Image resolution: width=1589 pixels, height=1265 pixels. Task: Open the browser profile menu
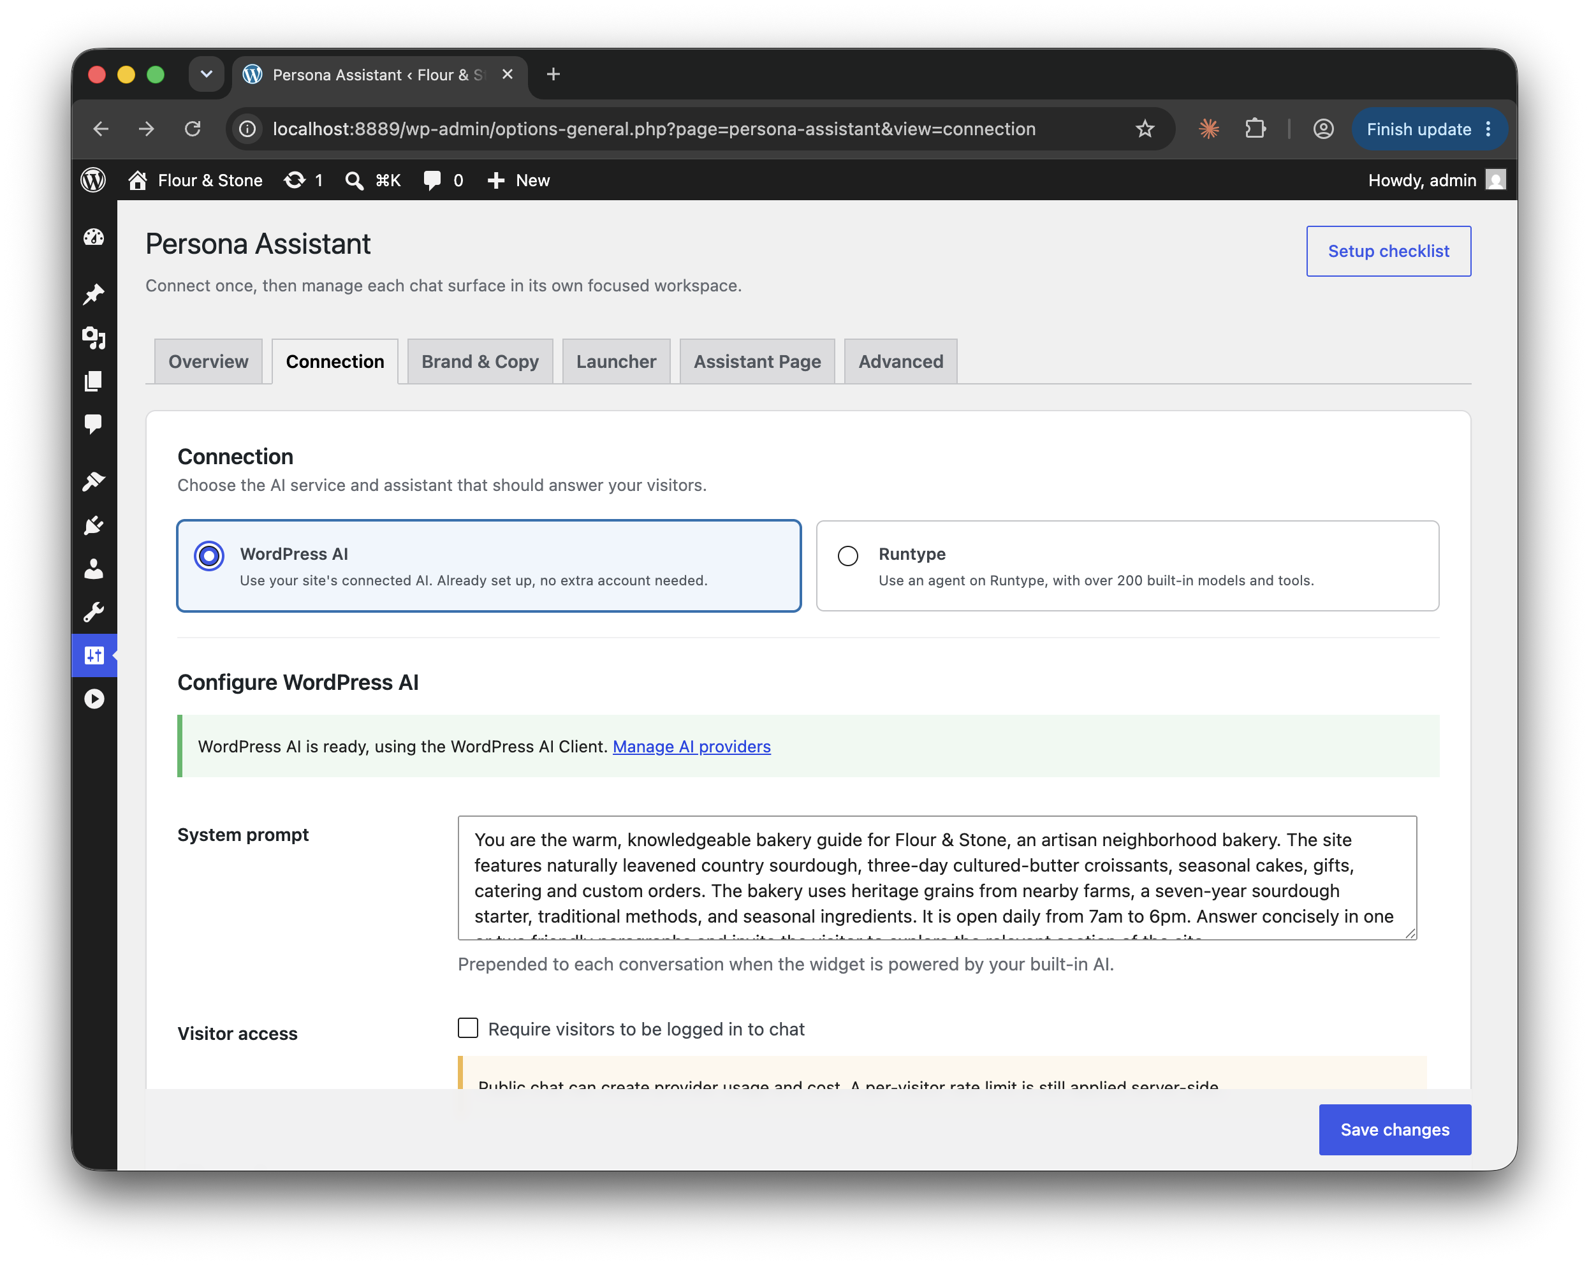(x=1324, y=129)
